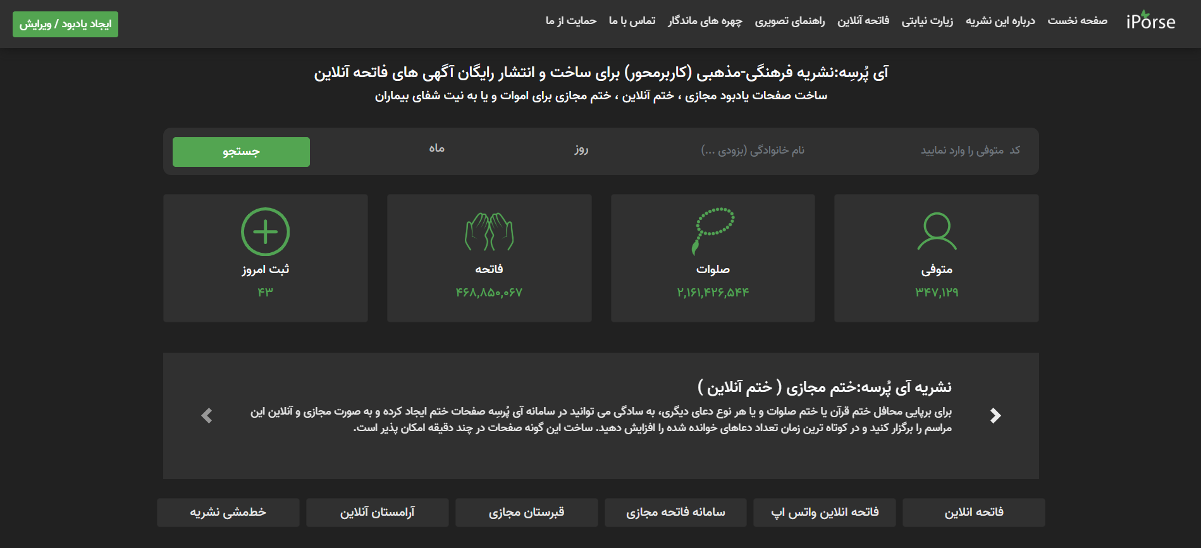Click the salawat prayer beads icon
This screenshot has height=548, width=1201.
coord(713,231)
